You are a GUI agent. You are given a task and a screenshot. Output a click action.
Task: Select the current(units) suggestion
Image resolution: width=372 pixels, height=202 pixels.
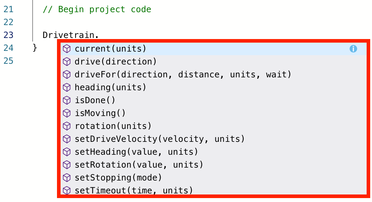pyautogui.click(x=110, y=49)
